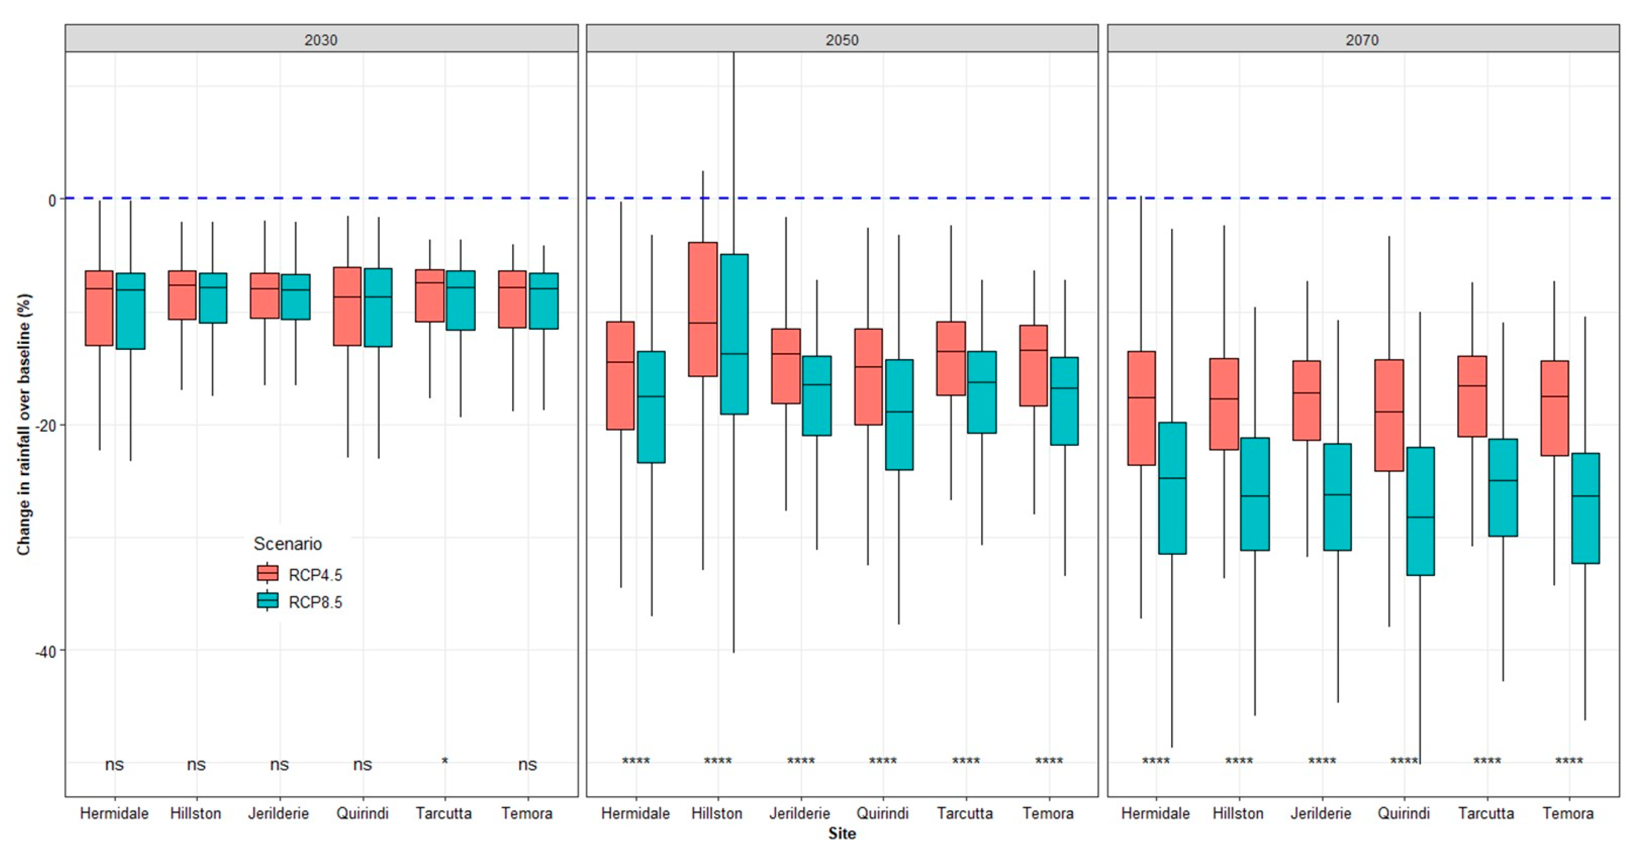Click the RCP8.5 legend text label
The height and width of the screenshot is (855, 1652).
click(315, 603)
